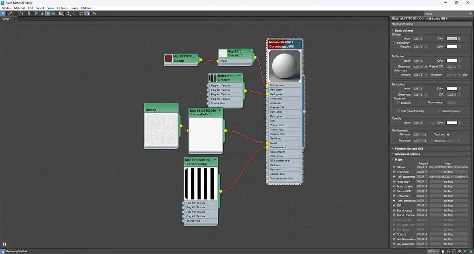This screenshot has width=474, height=254.
Task: Toggle Parameter Editor panel icon
Action: pyautogui.click(x=87, y=13)
